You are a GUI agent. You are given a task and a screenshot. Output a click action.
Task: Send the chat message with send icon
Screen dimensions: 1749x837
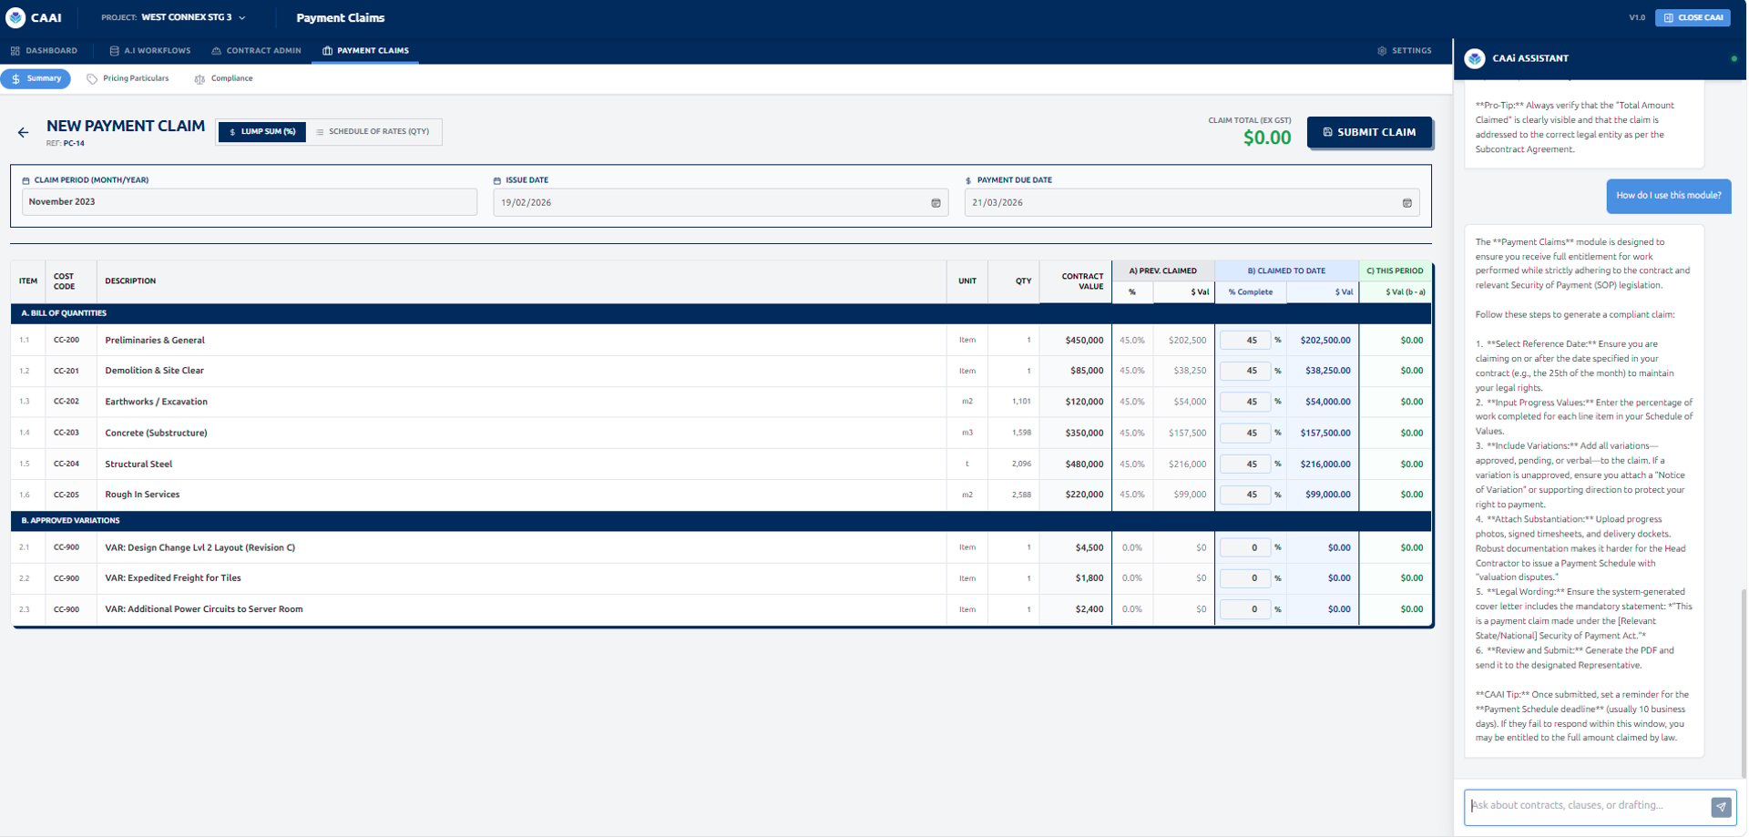click(x=1721, y=807)
